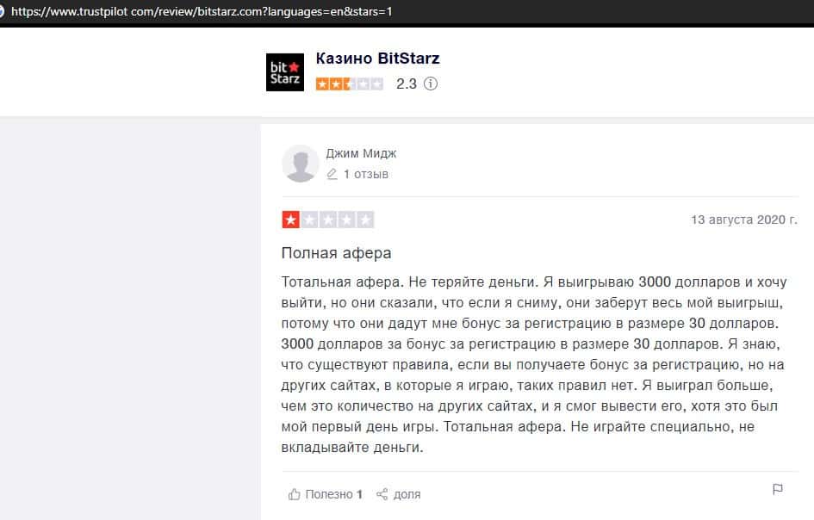Click the share icon next to доля
The height and width of the screenshot is (520, 814).
(x=382, y=494)
